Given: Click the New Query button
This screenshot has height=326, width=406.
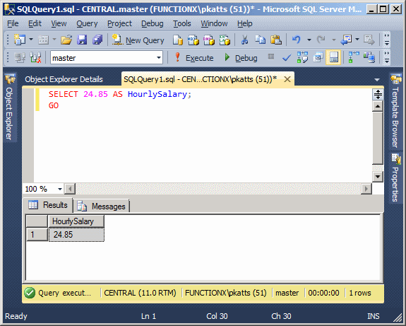Looking at the screenshot, I should pyautogui.click(x=138, y=40).
